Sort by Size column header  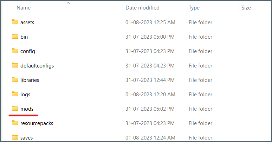pyautogui.click(x=246, y=7)
